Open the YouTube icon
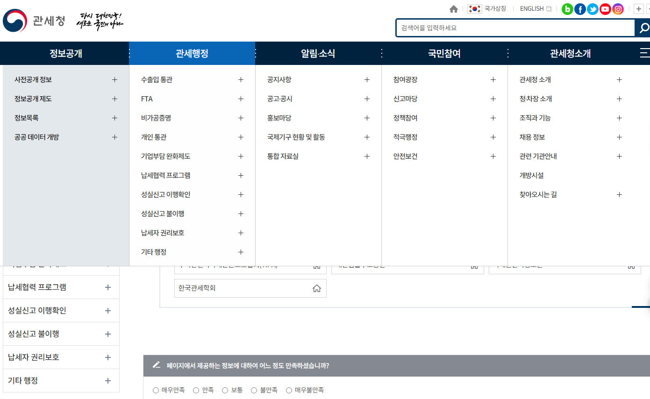 (x=605, y=9)
